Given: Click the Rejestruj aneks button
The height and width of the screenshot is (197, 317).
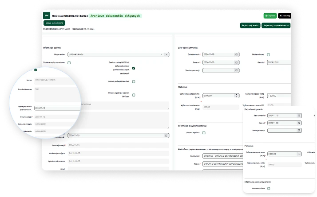Looking at the screenshot, I should [250, 25].
